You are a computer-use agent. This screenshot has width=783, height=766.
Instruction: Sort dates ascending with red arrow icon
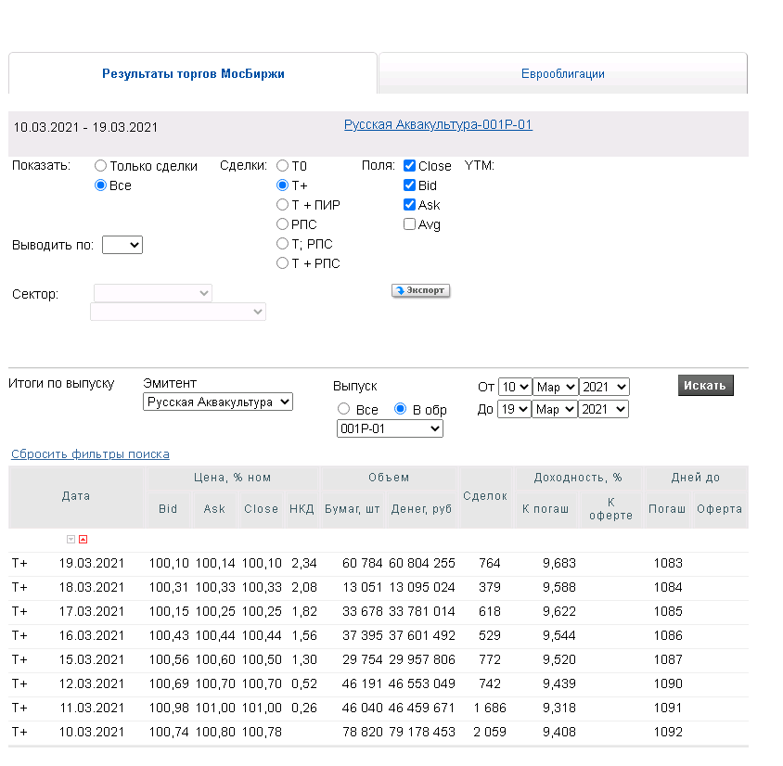click(x=83, y=539)
